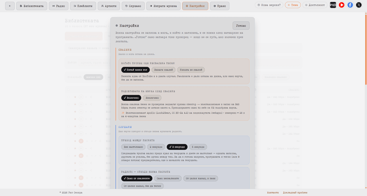Select Питай всеки път
Viewport: 367px width, 196px height.
coord(135,70)
